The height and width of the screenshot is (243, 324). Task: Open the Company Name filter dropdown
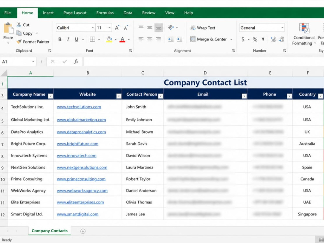coord(51,96)
